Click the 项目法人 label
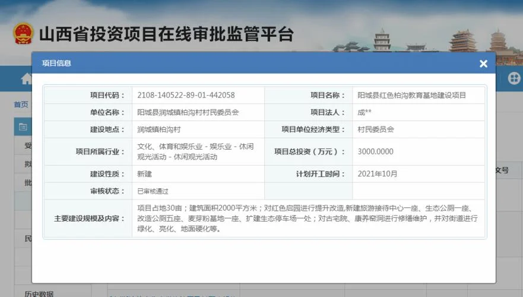This screenshot has height=297, width=523. 327,112
